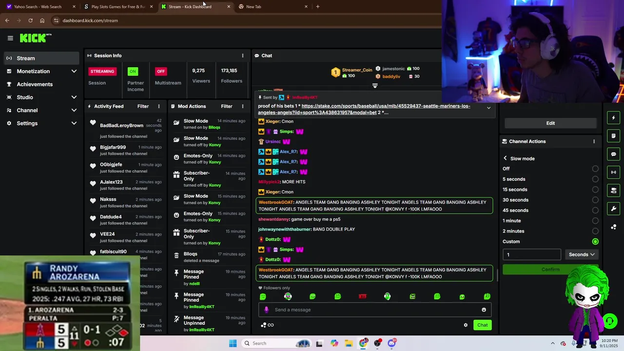Open the Seconds unit dropdown

tap(582, 254)
